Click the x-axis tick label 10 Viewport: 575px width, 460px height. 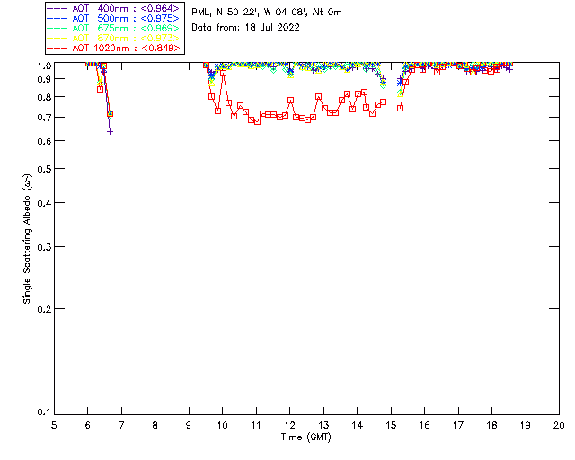pyautogui.click(x=222, y=425)
